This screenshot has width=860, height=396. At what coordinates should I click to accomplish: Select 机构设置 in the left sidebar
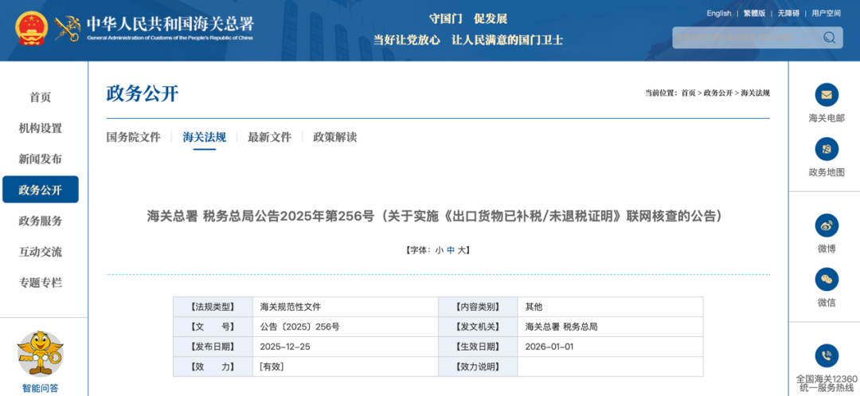click(40, 128)
